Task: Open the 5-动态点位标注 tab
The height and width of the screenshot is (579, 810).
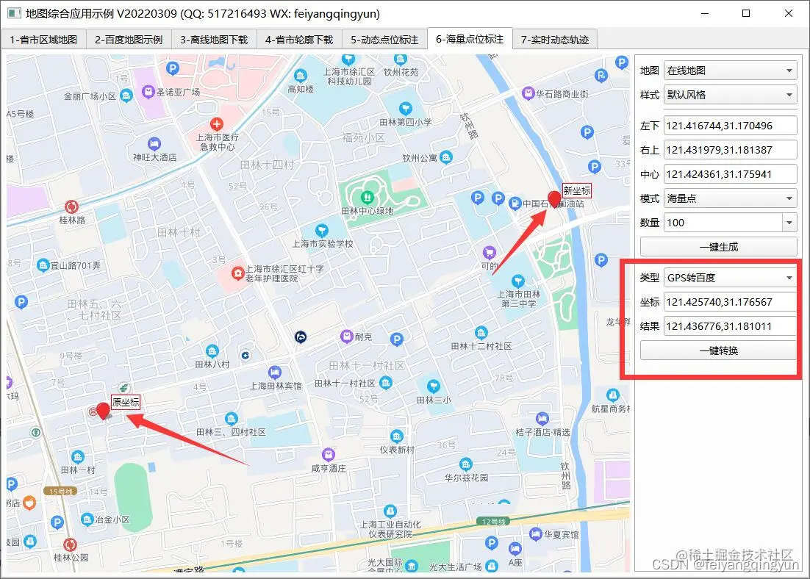Action: pyautogui.click(x=384, y=40)
